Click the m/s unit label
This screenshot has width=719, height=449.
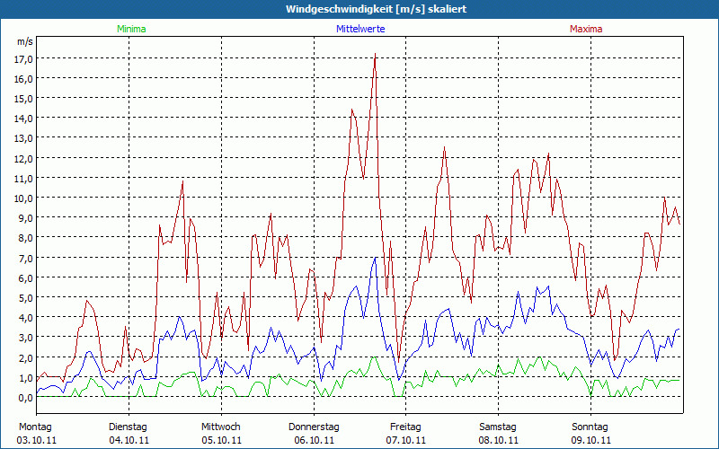(x=24, y=42)
